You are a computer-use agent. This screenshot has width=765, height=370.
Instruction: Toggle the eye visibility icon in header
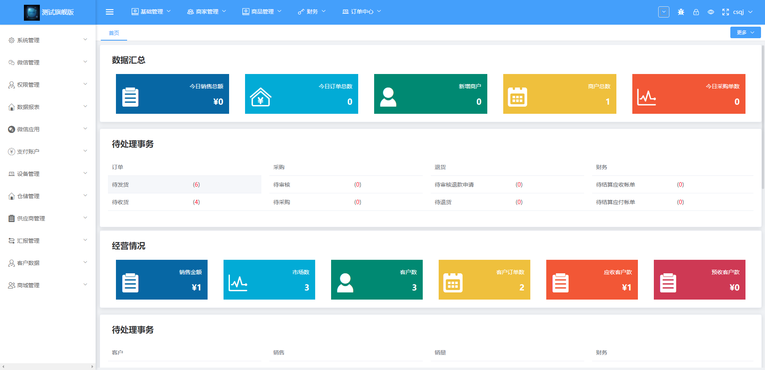click(711, 12)
